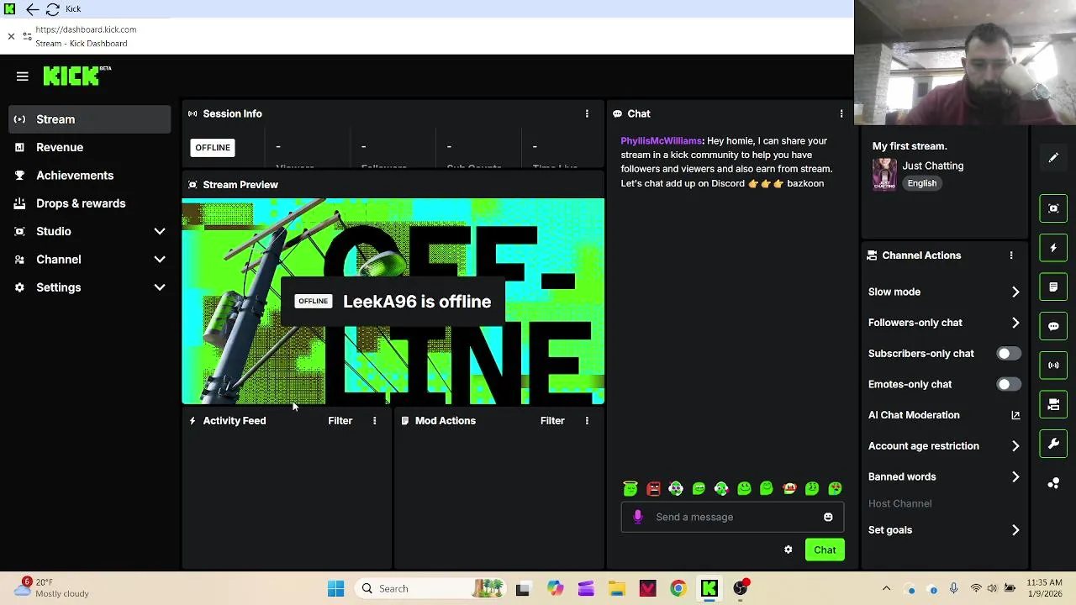Click the Mod Actions Filter button
This screenshot has width=1076, height=605.
[x=552, y=421]
